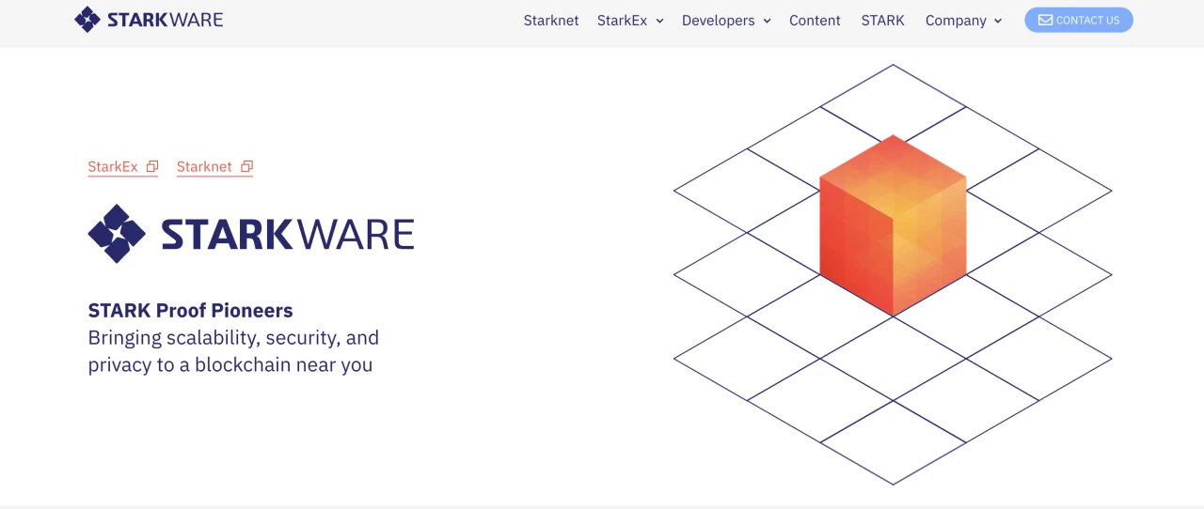Click 'privacy to a blockchain near you' text
The image size is (1204, 509).
click(x=230, y=364)
